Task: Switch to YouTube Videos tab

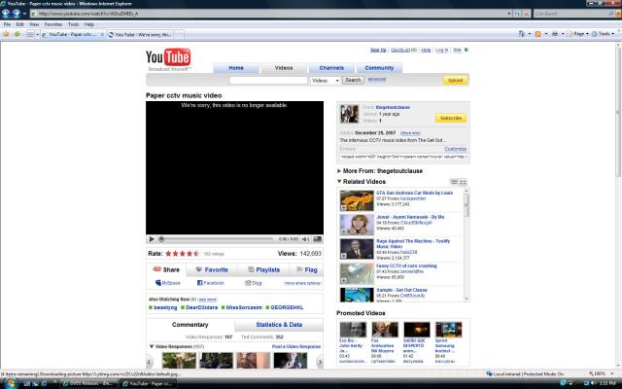Action: (284, 68)
